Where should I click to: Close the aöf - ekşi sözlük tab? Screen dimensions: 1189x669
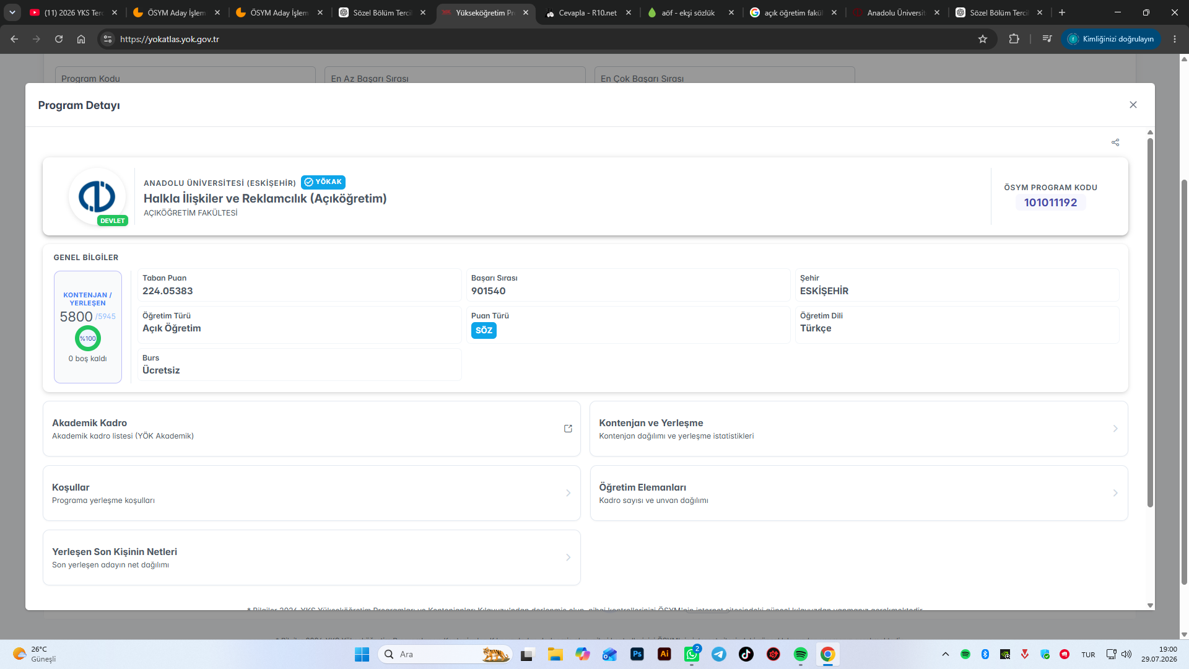pyautogui.click(x=731, y=12)
